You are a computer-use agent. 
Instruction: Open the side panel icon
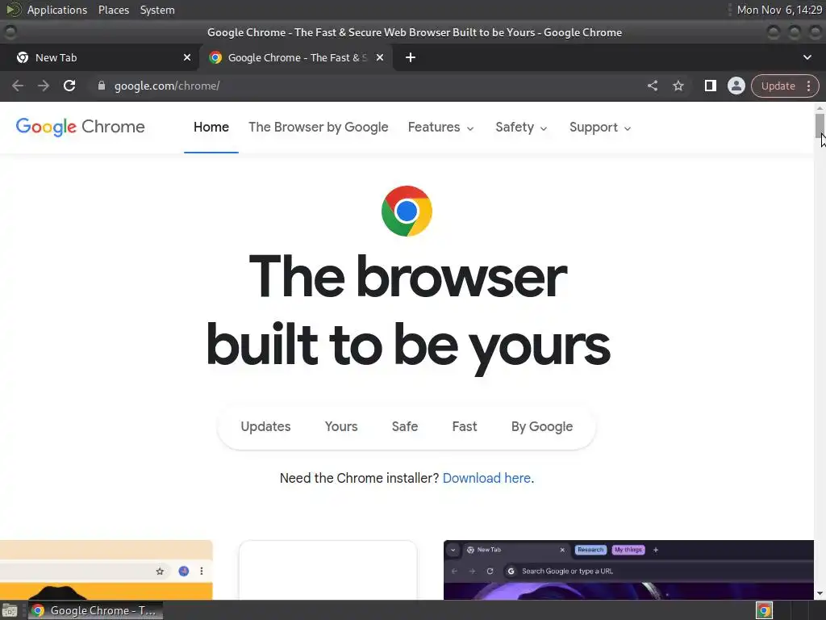pyautogui.click(x=710, y=86)
